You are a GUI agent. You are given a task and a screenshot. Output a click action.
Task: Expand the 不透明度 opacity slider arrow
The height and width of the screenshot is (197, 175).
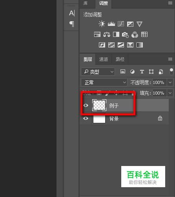point(170,82)
